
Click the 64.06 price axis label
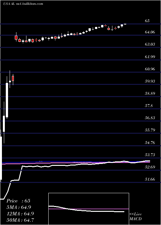[150, 32]
